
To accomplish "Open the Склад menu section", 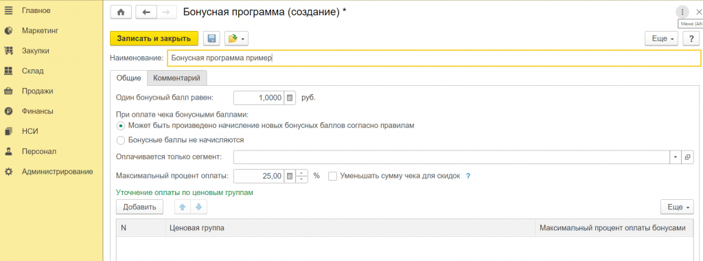I will click(x=33, y=71).
